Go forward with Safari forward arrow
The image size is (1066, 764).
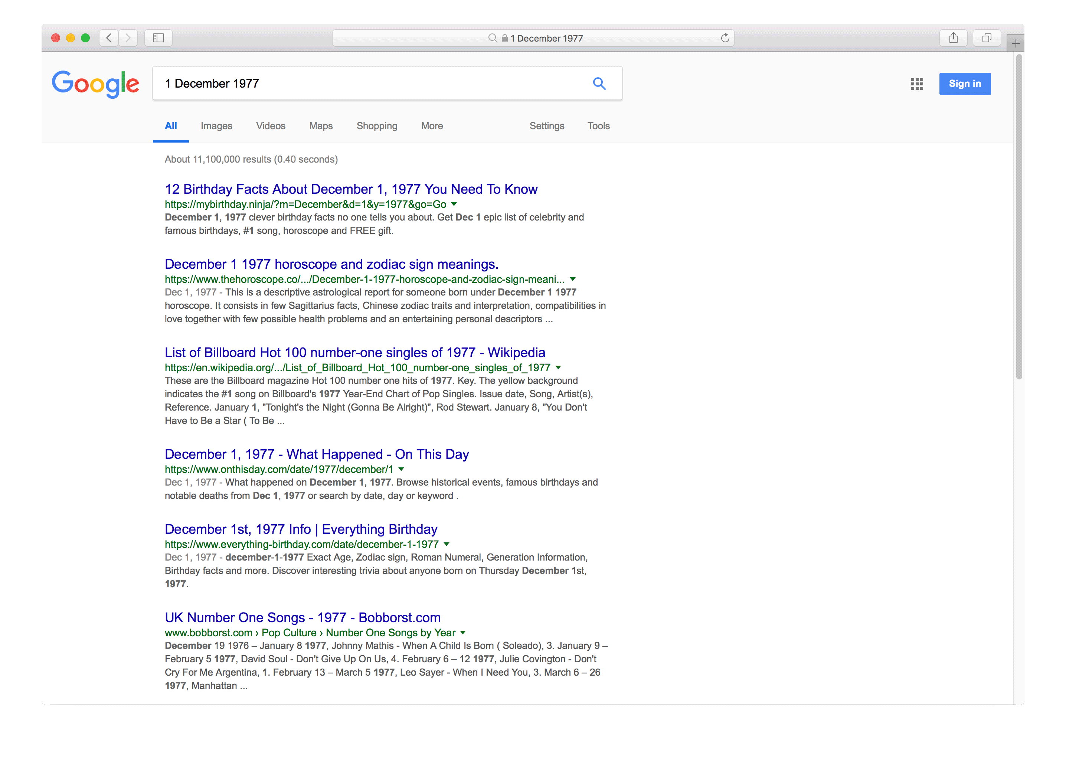[x=128, y=37]
